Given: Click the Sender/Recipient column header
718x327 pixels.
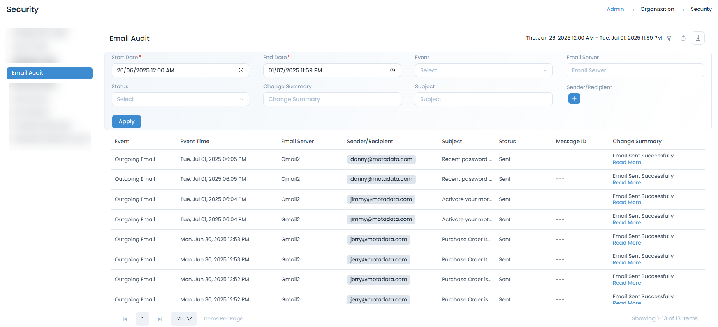Looking at the screenshot, I should point(370,142).
